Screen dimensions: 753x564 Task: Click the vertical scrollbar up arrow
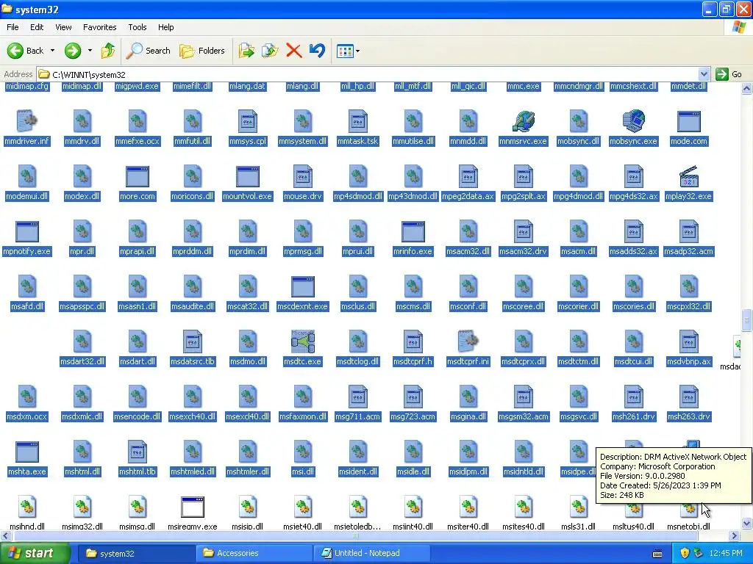pyautogui.click(x=746, y=88)
